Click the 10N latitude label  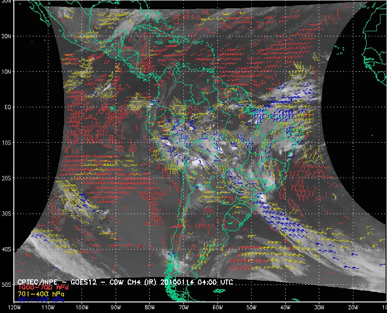click(6, 71)
